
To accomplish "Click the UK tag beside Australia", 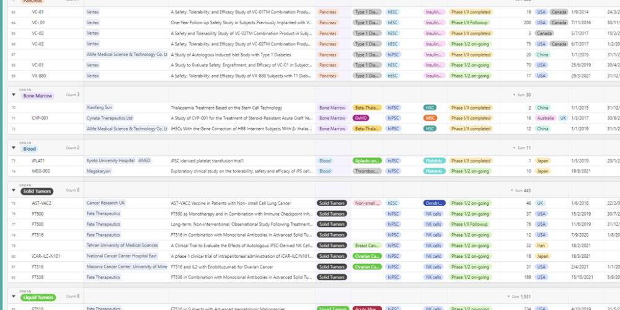I will 563,118.
